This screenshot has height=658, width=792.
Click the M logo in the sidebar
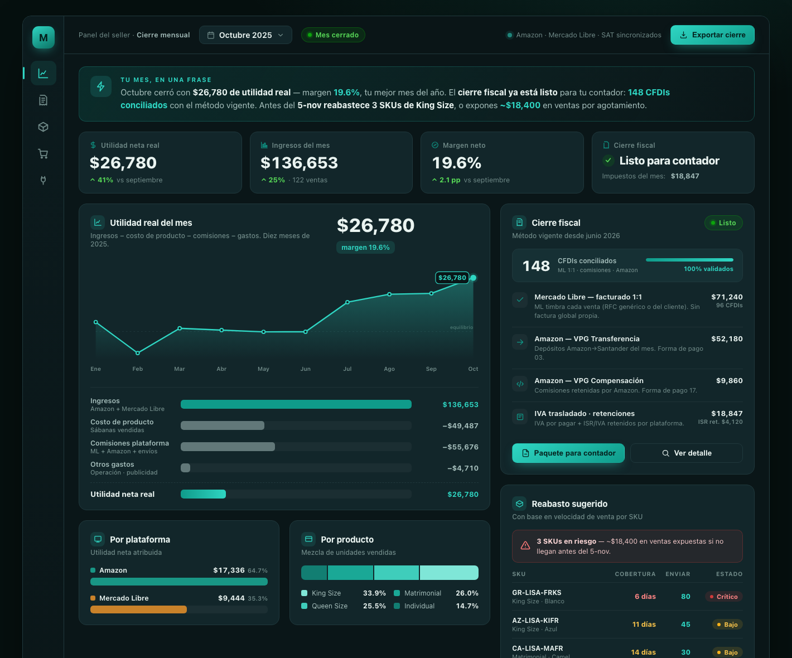(44, 37)
